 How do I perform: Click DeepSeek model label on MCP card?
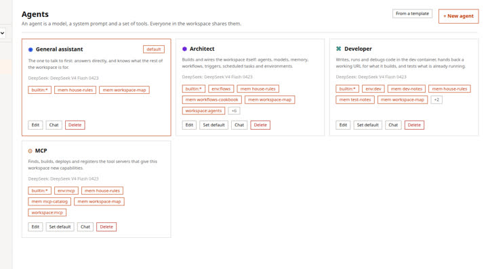point(63,178)
